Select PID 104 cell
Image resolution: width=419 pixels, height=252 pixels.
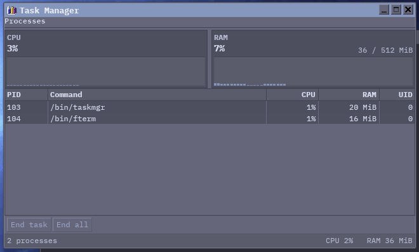[14, 119]
